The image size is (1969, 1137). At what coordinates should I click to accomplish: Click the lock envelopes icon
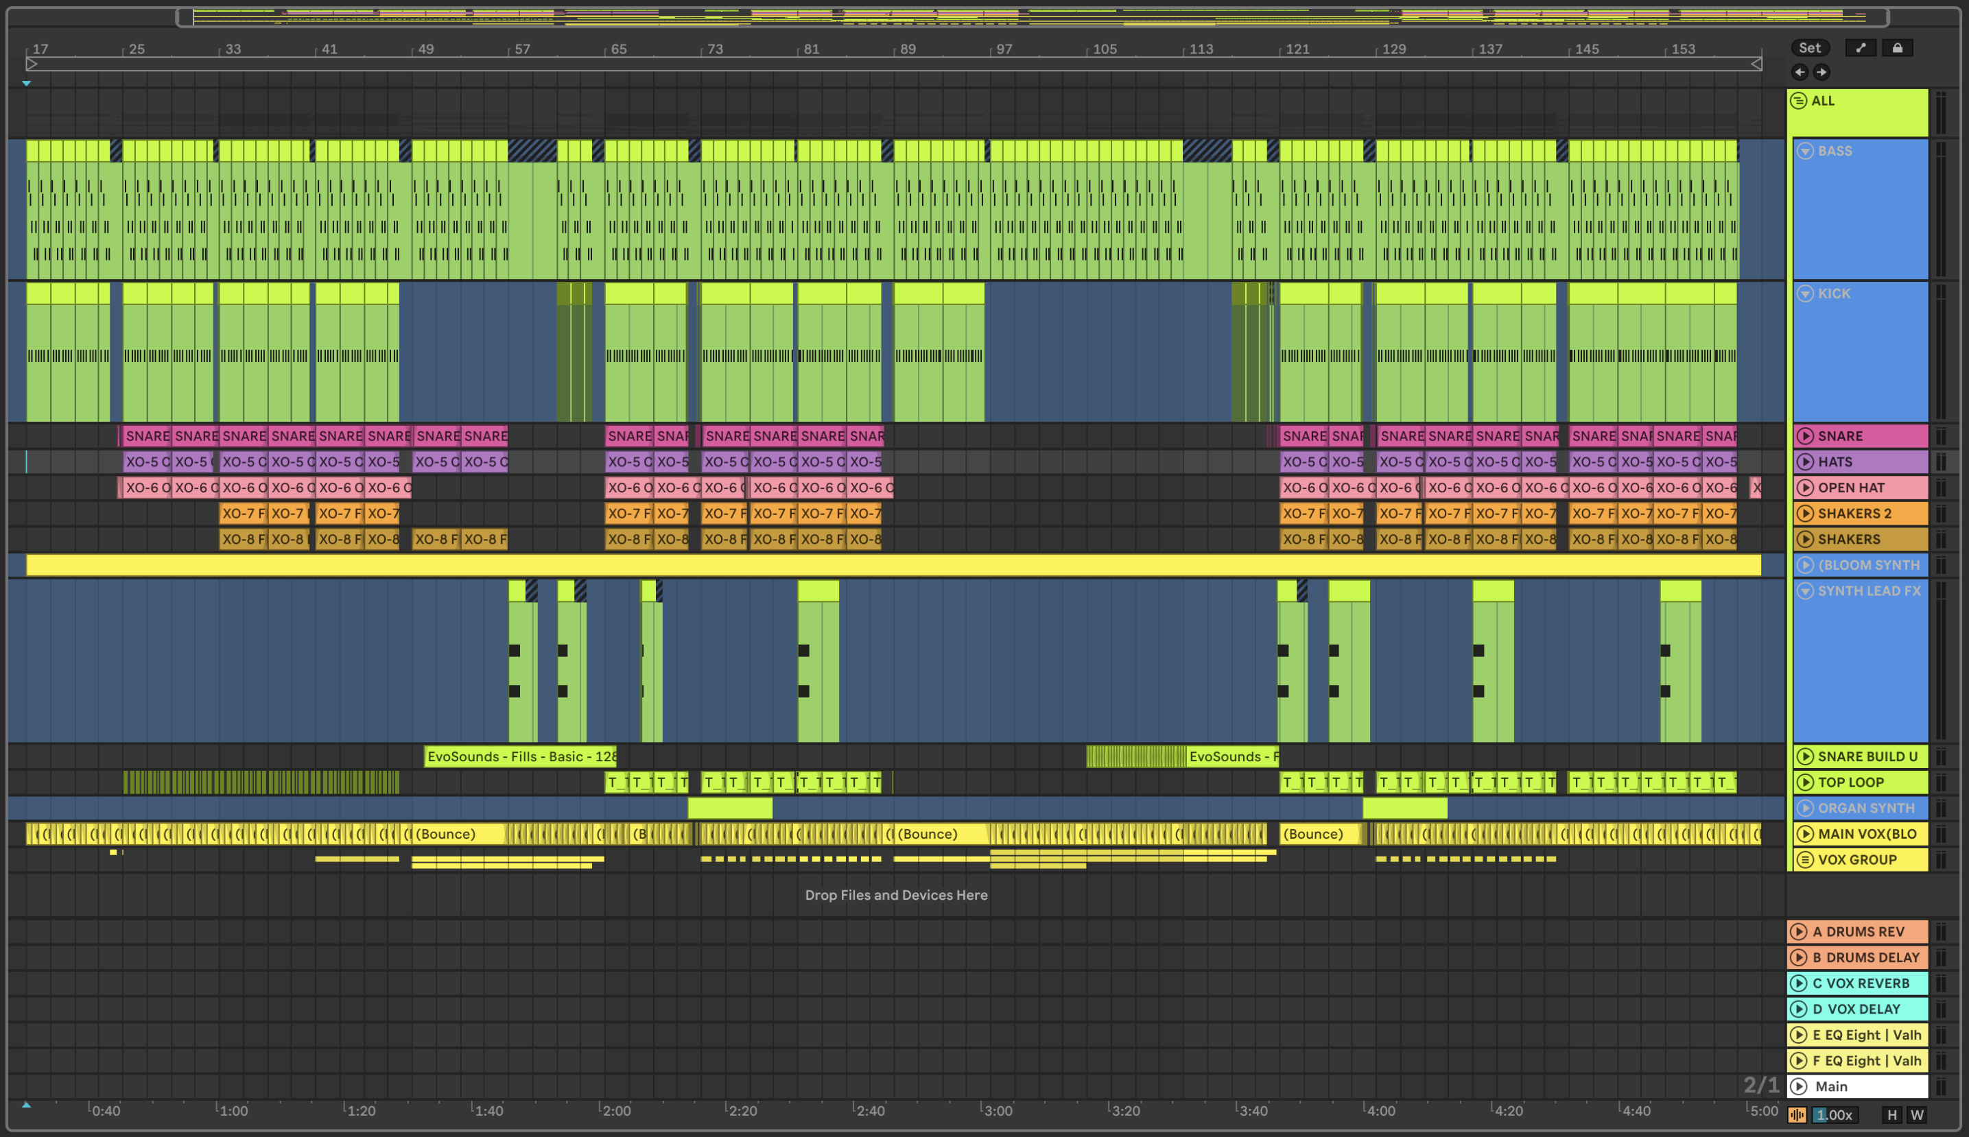tap(1897, 47)
